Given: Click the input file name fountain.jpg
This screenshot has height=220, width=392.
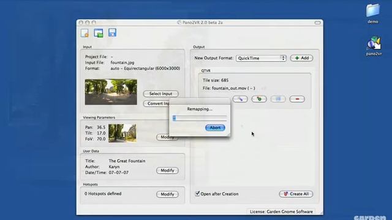Looking at the screenshot, I should click(123, 62).
